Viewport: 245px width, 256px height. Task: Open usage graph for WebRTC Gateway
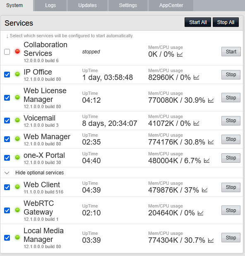pos(200,213)
